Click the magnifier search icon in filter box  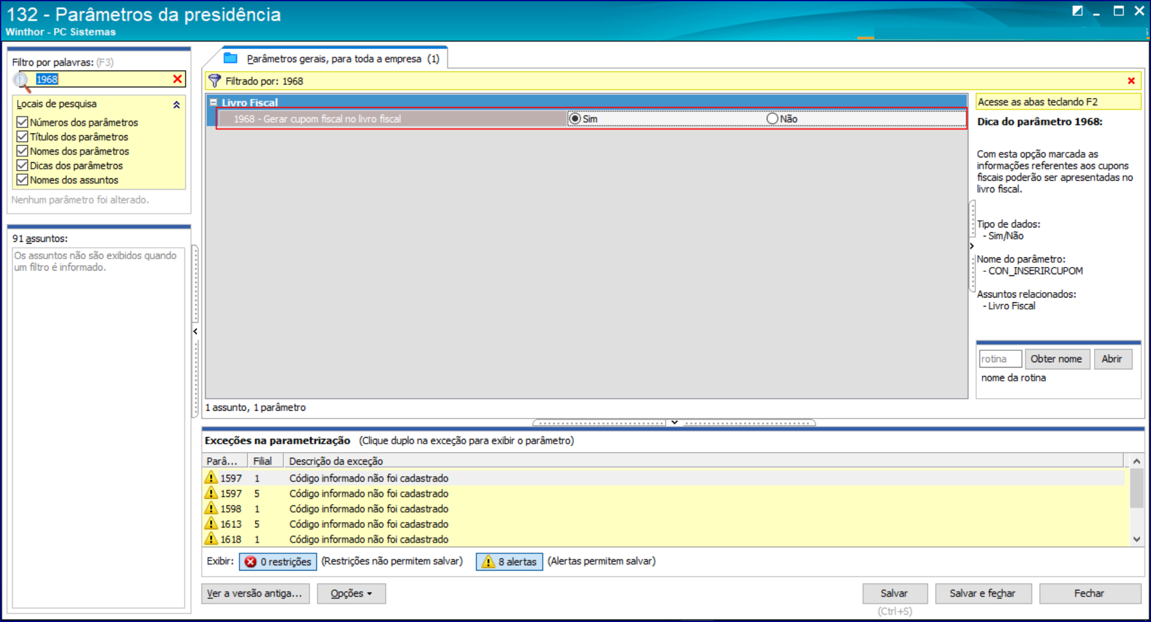[x=23, y=81]
